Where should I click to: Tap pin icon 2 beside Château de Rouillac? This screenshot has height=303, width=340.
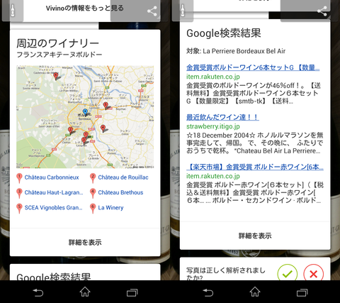tap(93, 178)
